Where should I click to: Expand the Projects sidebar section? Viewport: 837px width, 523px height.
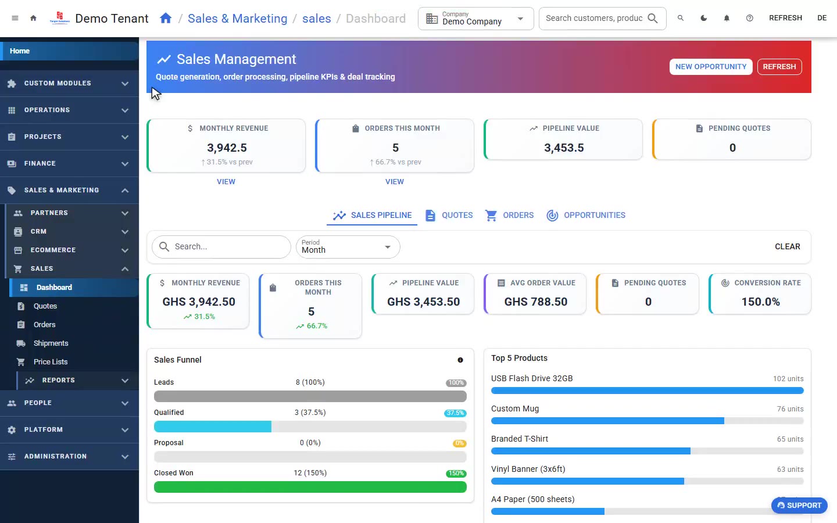69,137
